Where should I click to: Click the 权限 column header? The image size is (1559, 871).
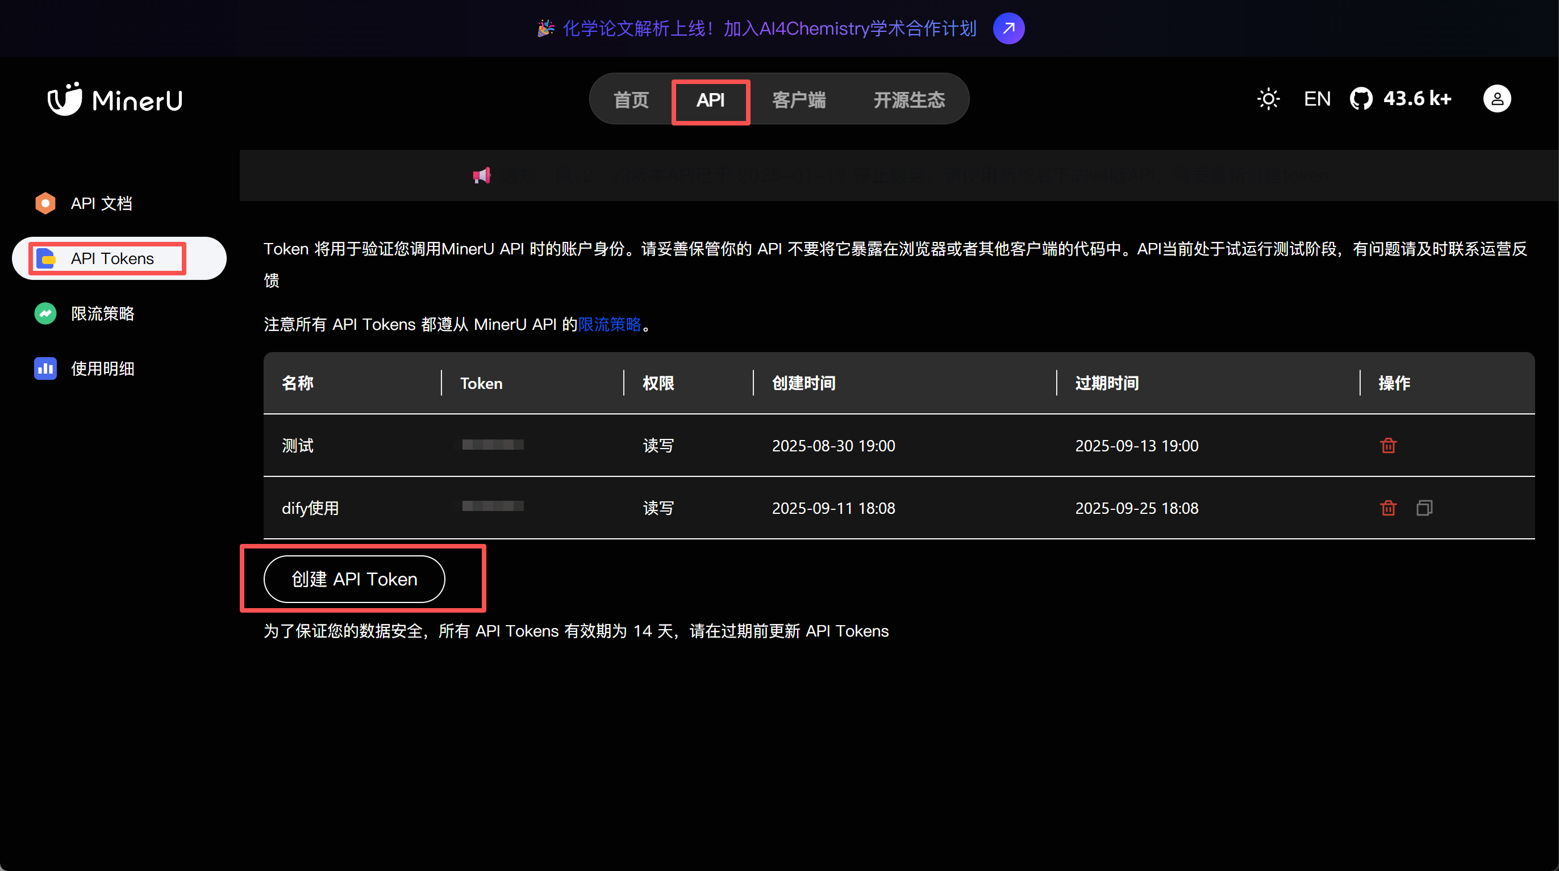(658, 383)
